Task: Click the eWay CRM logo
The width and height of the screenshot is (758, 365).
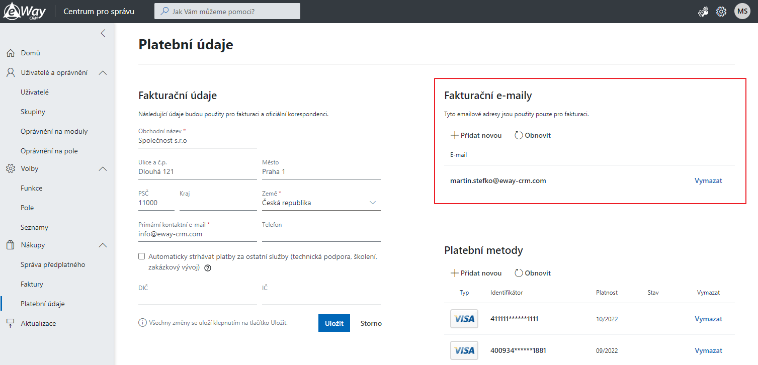Action: (x=25, y=11)
